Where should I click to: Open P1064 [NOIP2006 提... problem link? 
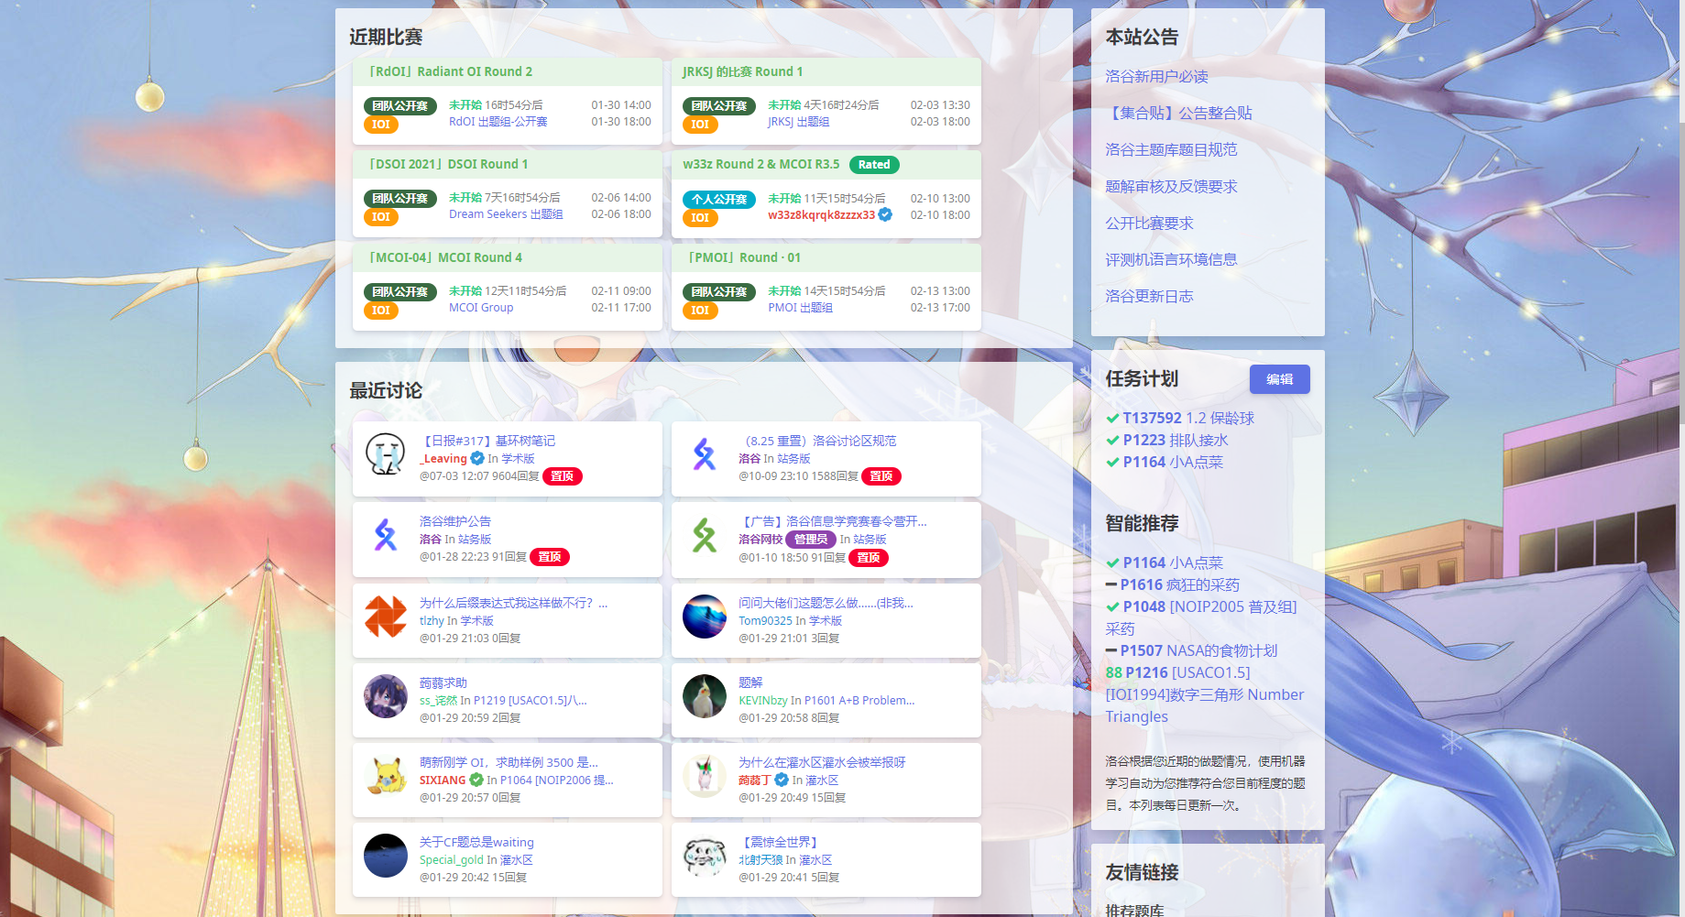pos(556,781)
